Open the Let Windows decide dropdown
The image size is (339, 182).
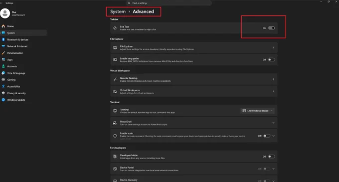click(x=258, y=111)
